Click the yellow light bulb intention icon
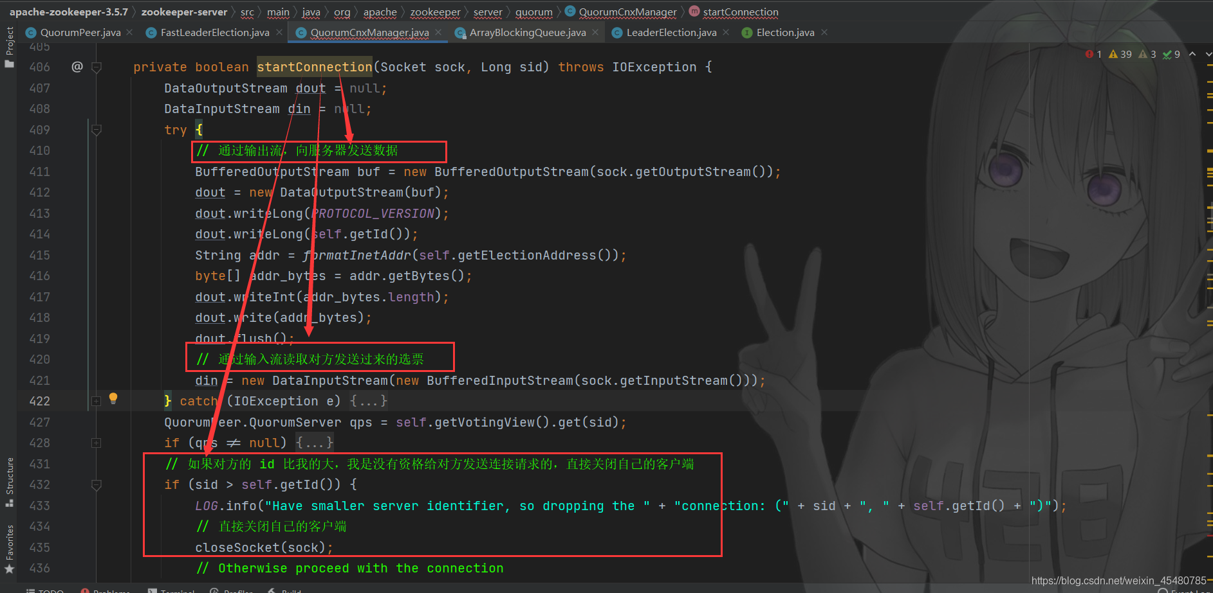Viewport: 1213px width, 593px height. click(113, 398)
